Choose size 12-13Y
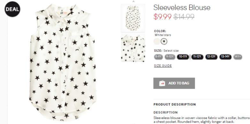Screen dimensions: 250x124 [211, 57]
